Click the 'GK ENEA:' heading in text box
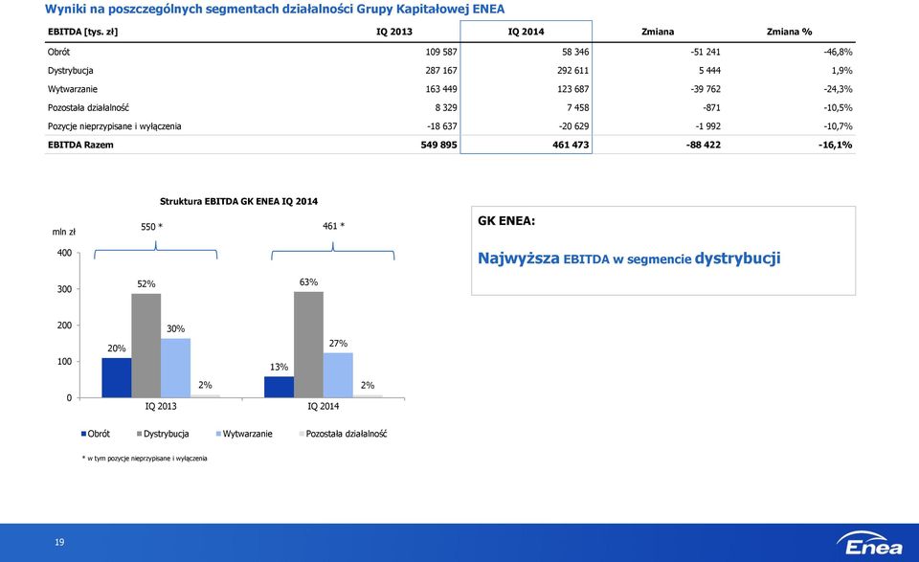Screen dimensions: 919x562 click(506, 221)
